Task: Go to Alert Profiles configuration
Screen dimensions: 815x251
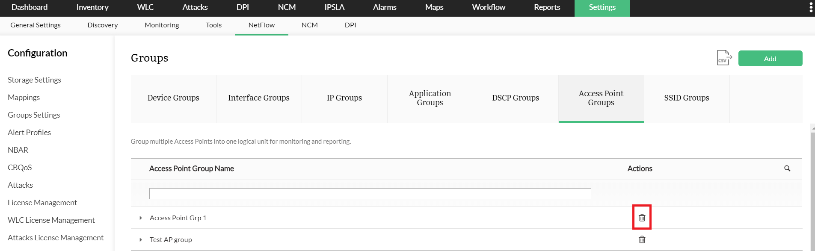Action: (x=29, y=133)
